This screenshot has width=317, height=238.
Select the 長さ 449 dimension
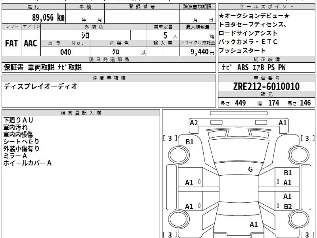tap(233, 103)
